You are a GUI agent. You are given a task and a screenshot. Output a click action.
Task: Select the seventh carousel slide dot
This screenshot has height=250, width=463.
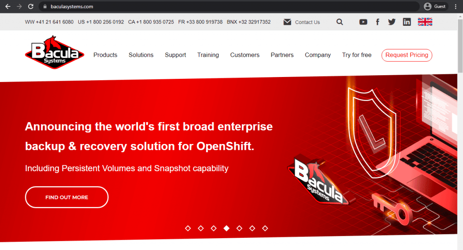(265, 228)
